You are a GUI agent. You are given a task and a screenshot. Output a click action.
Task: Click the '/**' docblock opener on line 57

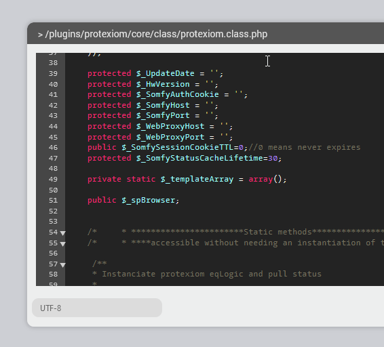[100, 264]
